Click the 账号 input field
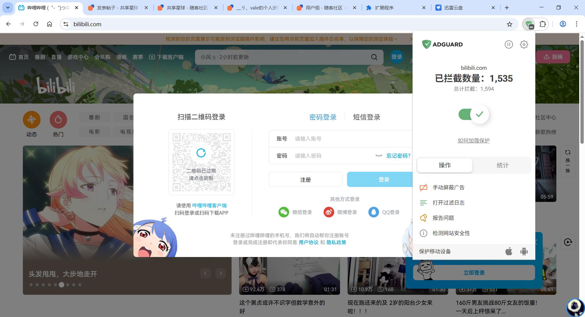This screenshot has height=317, width=585. tap(341, 139)
